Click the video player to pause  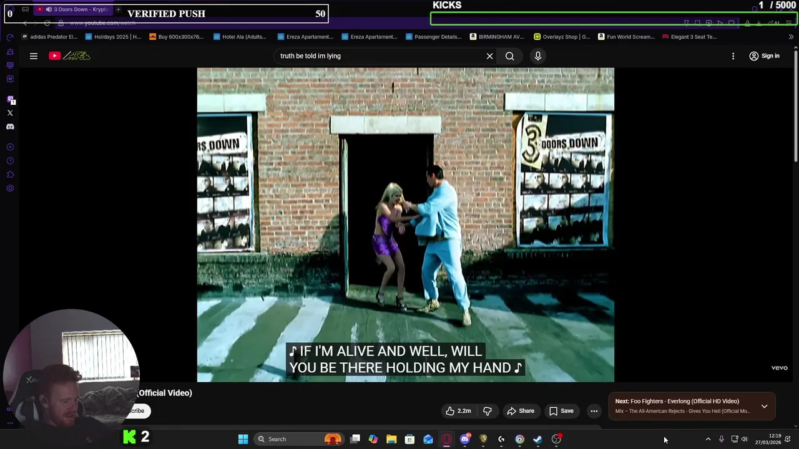[406, 224]
